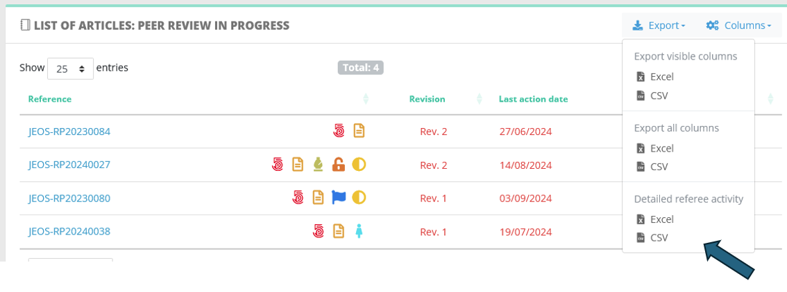
Task: Click the blue flag icon for JEOS-RP20230080
Action: click(339, 197)
